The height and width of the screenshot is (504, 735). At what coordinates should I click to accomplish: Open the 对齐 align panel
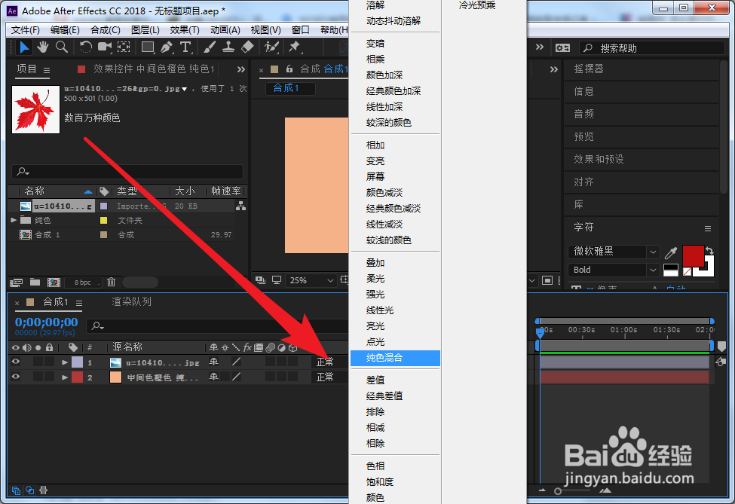pos(583,182)
